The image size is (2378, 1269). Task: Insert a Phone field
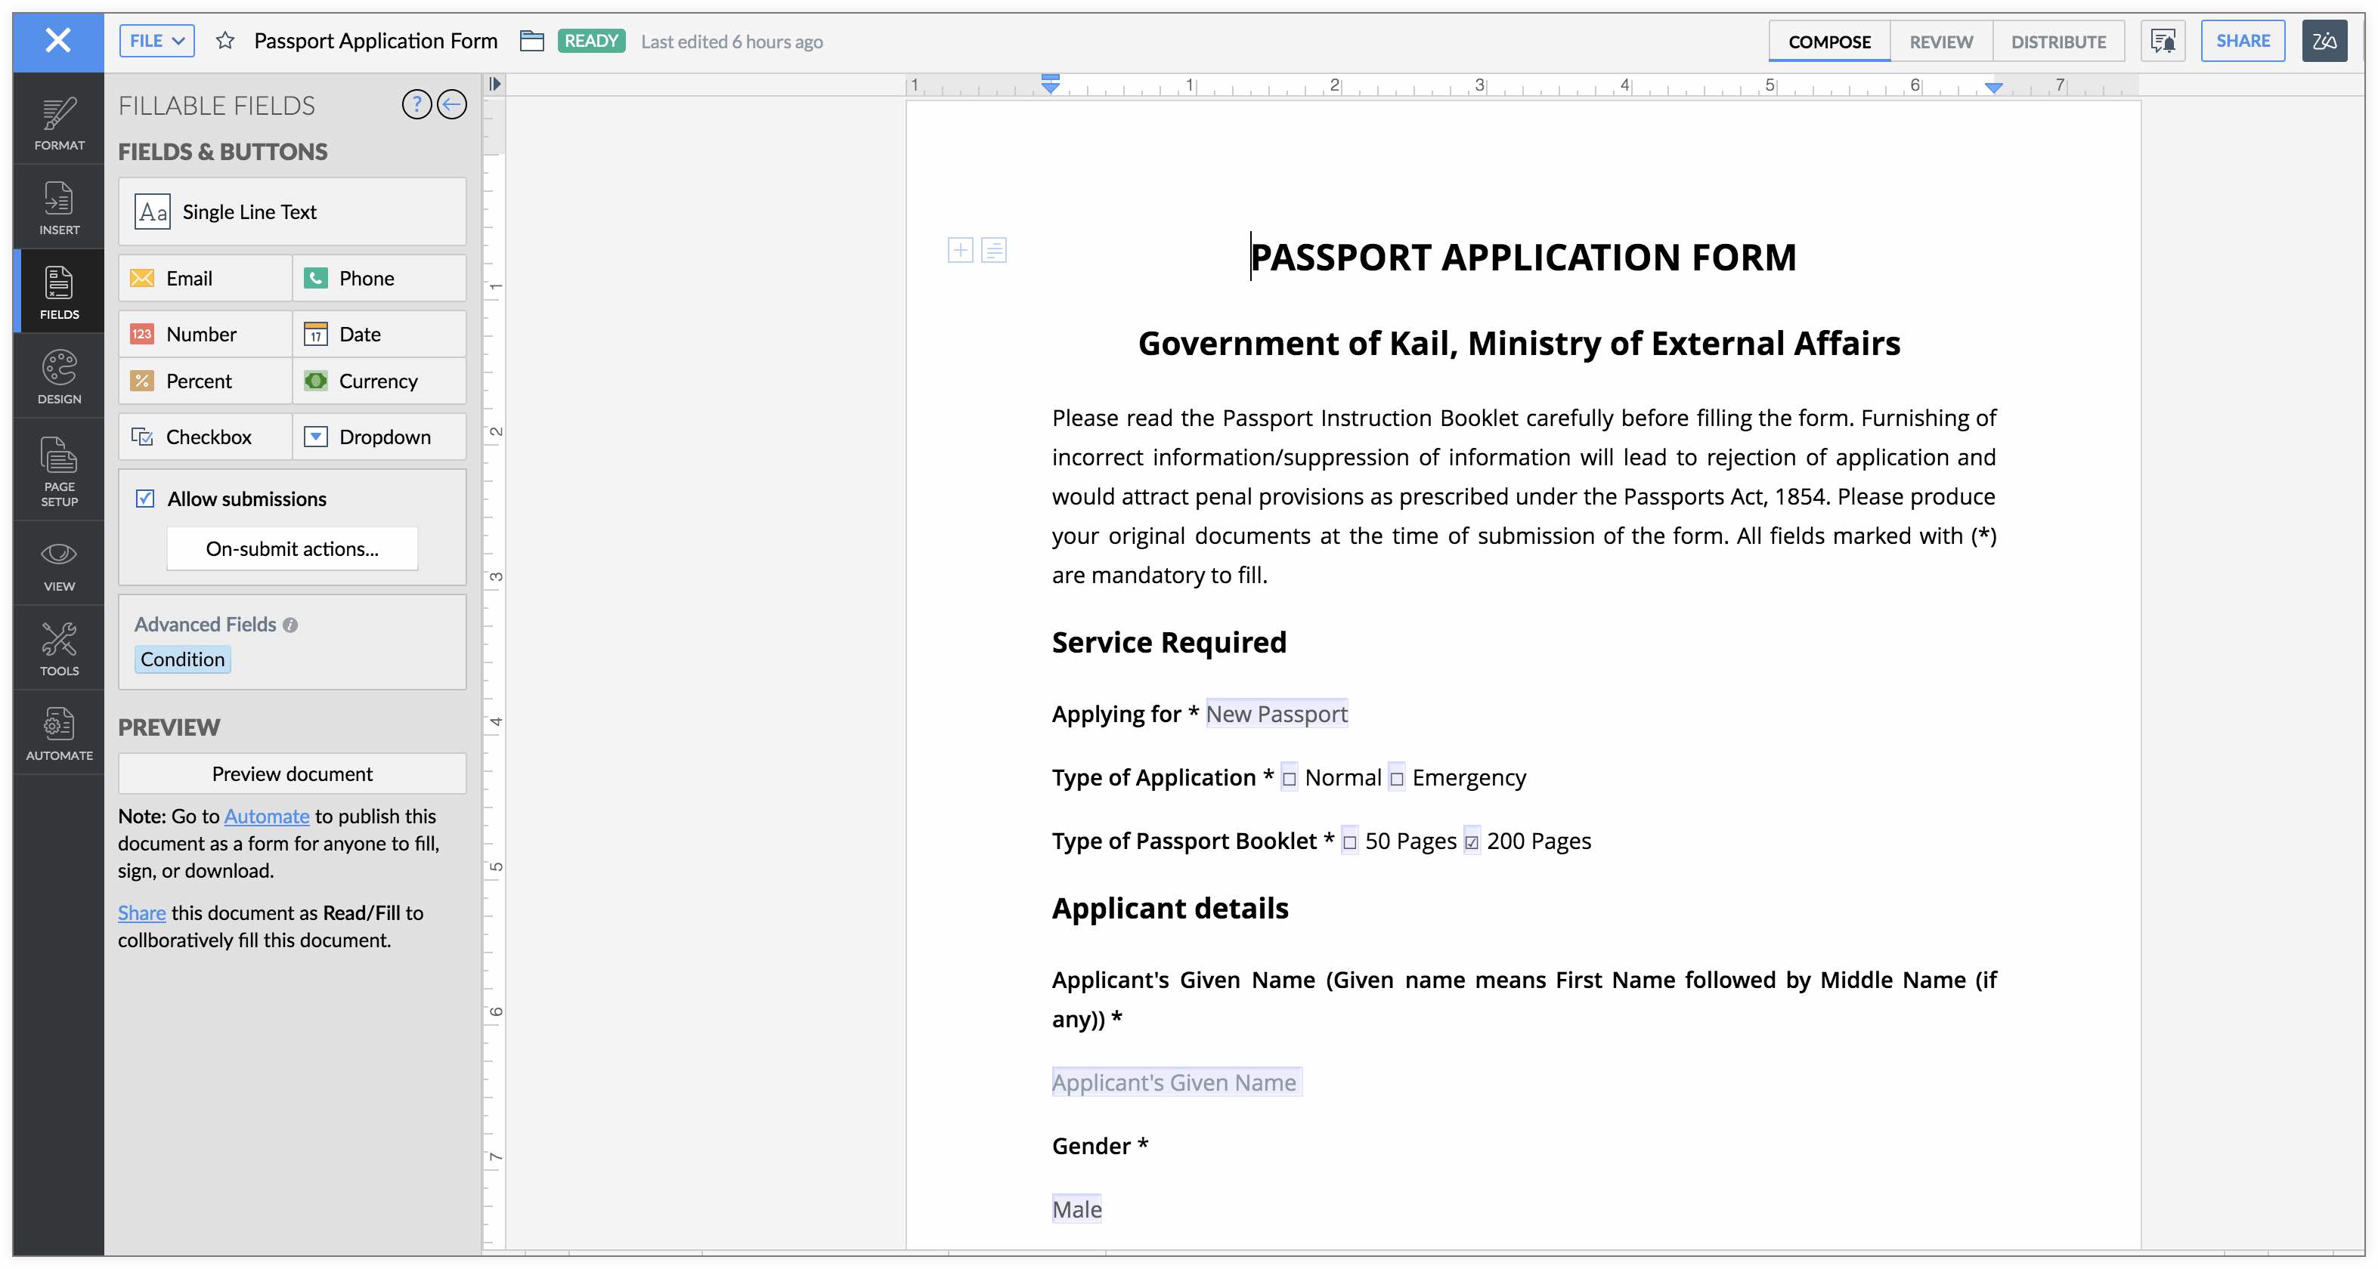379,278
